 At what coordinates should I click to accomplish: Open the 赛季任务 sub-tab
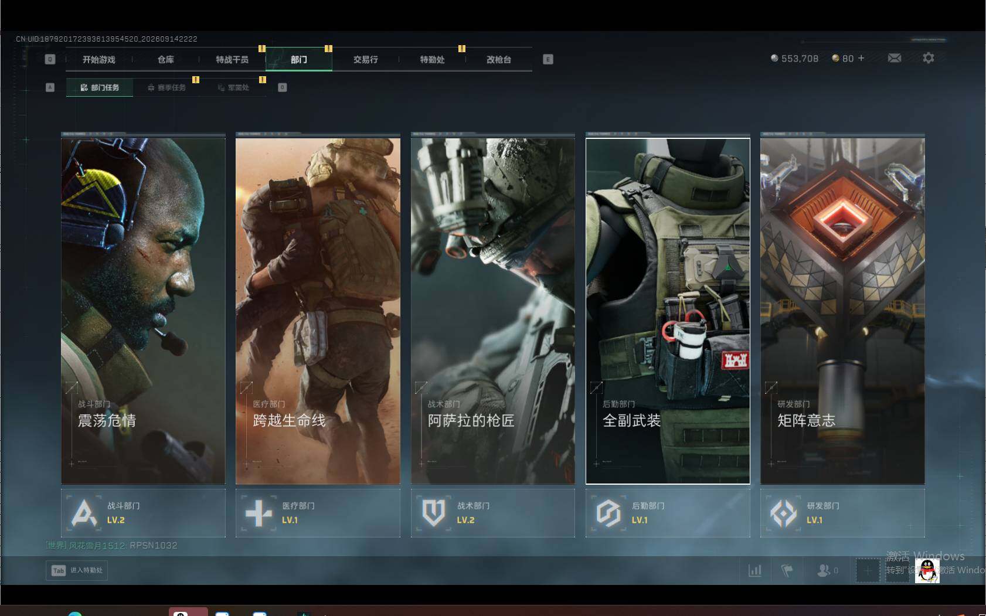click(x=166, y=87)
